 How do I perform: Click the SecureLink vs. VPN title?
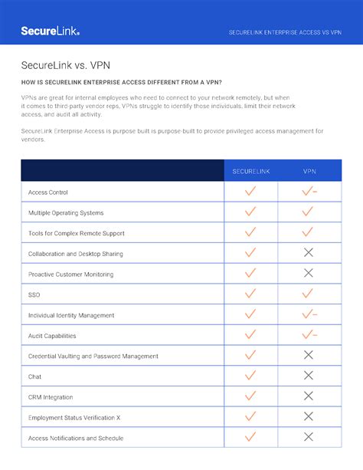(x=66, y=65)
